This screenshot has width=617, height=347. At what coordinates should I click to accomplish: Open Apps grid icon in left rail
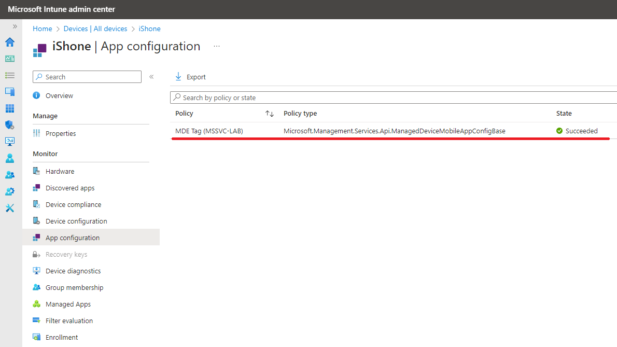coord(10,108)
